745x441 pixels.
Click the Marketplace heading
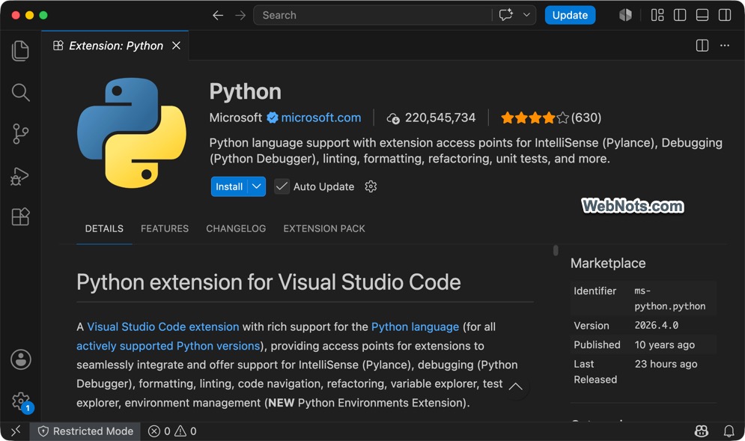click(x=608, y=264)
